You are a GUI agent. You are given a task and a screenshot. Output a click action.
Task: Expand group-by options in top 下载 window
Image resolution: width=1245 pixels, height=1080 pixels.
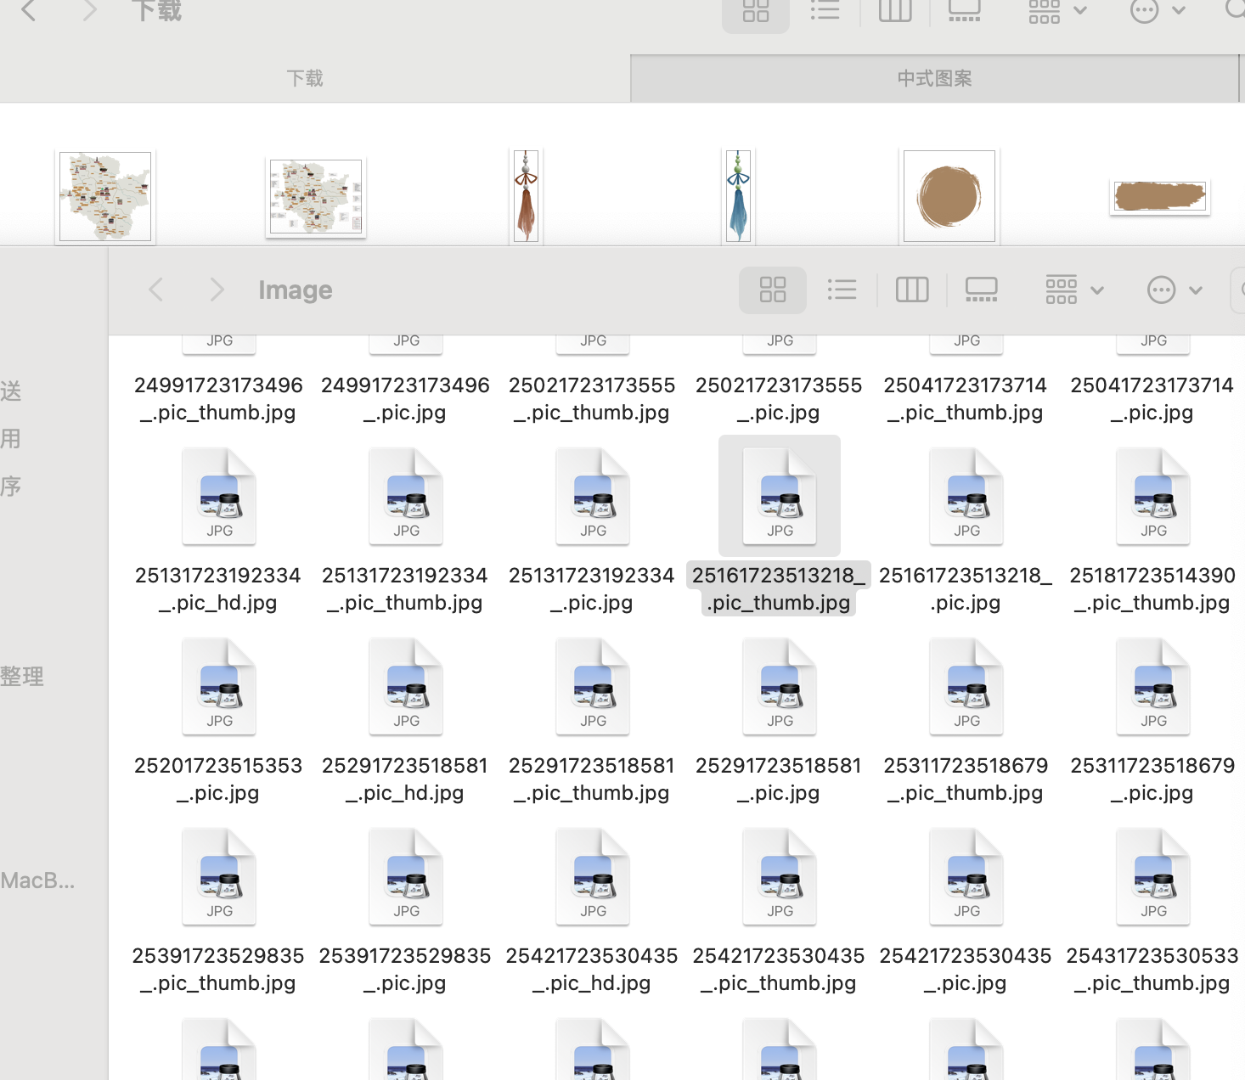click(x=1056, y=11)
